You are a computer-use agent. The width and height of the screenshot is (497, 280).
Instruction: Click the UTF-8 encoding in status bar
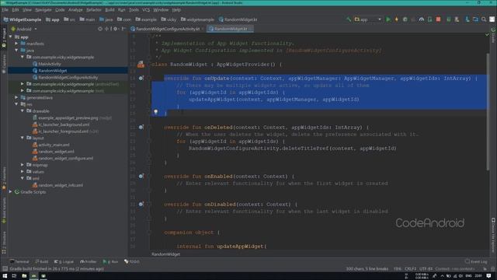(x=426, y=269)
